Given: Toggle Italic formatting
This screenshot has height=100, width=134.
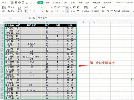Looking at the screenshot, I should coord(30,11).
